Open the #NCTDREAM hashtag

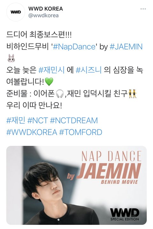click(74, 120)
